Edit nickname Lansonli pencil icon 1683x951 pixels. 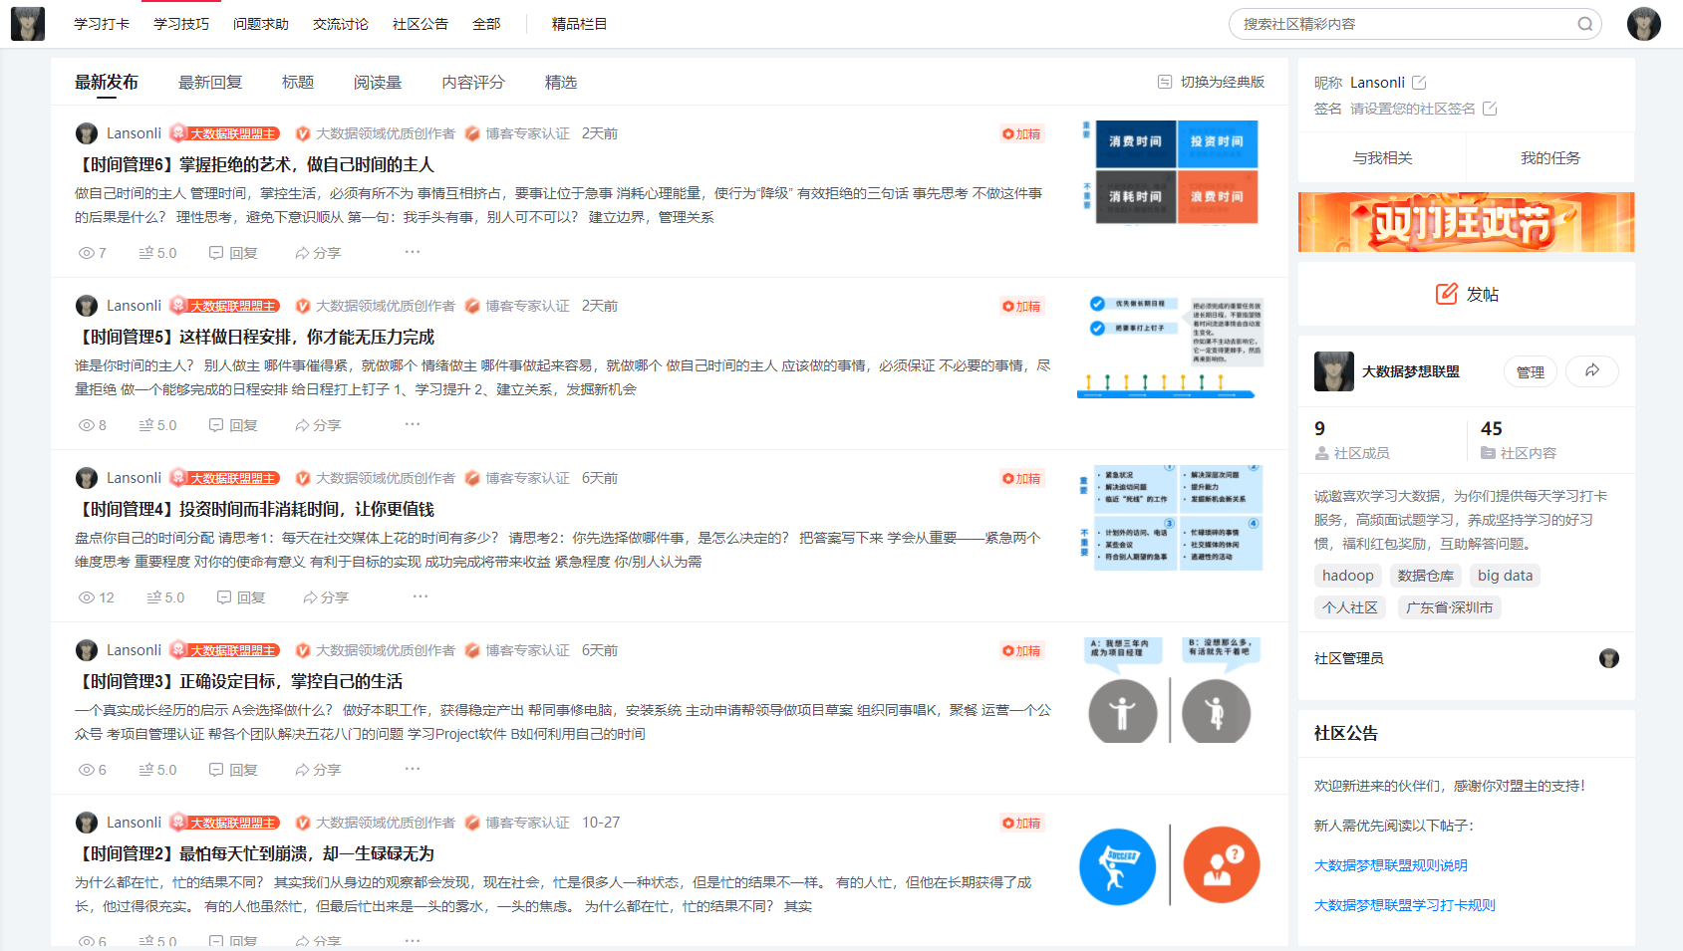point(1419,83)
